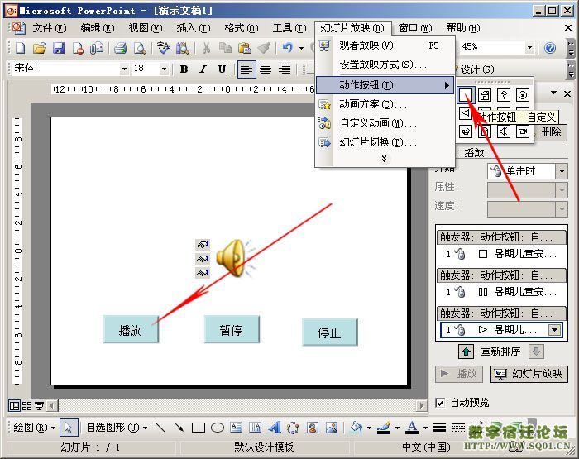Choose the Back/Previous action button icon
This screenshot has height=459, width=579.
pyautogui.click(x=465, y=113)
